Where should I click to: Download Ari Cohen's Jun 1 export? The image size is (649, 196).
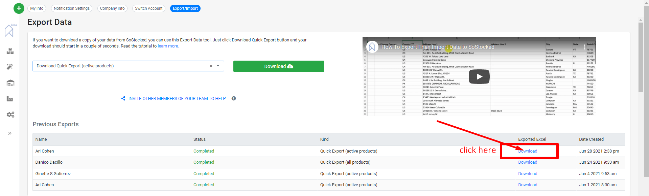click(x=528, y=185)
